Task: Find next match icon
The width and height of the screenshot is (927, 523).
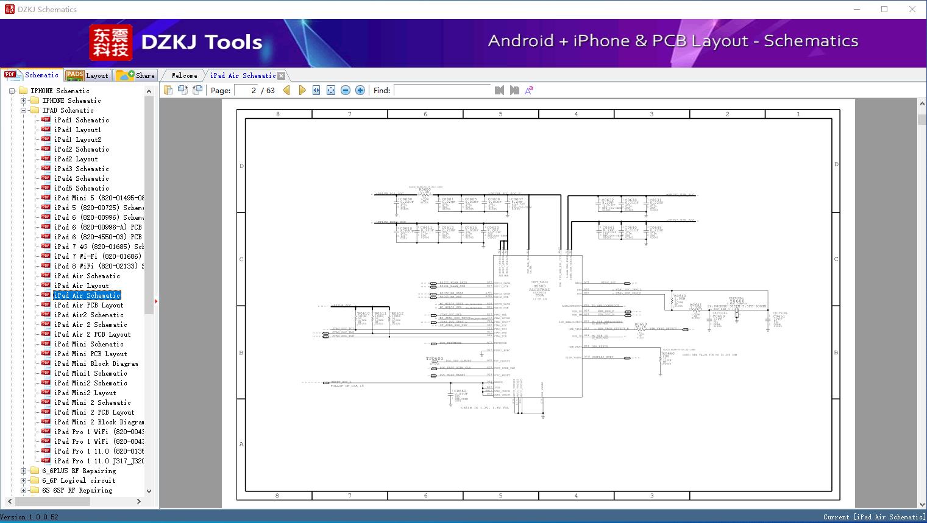Action: click(x=514, y=90)
